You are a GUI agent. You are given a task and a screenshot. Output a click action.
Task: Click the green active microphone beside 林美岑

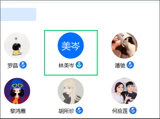tap(79, 65)
